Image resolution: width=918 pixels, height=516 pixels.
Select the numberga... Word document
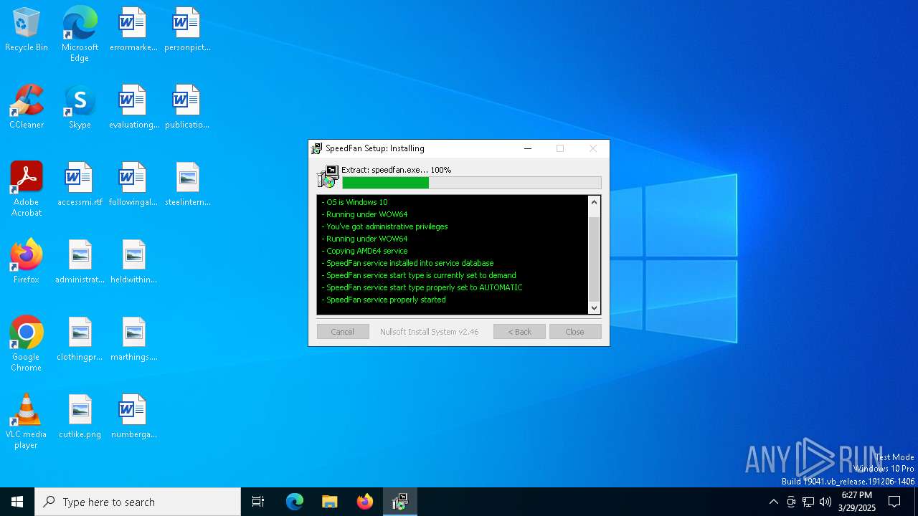pyautogui.click(x=133, y=416)
